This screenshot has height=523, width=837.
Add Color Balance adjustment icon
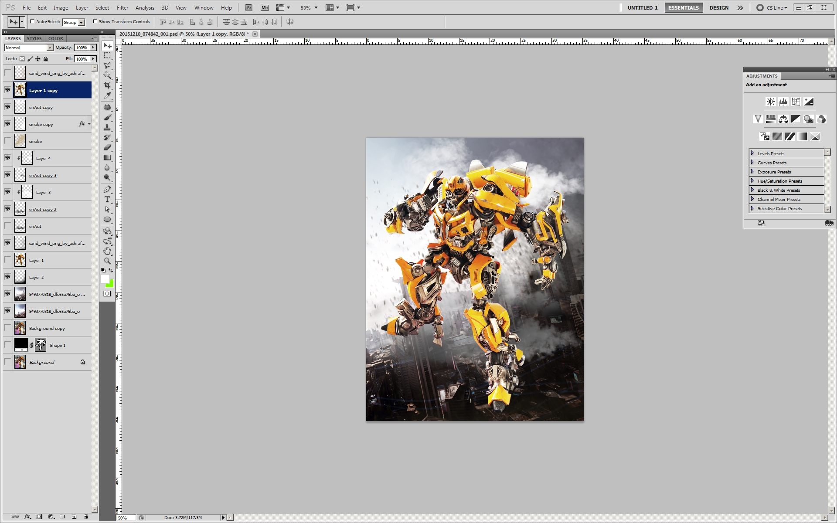[783, 119]
